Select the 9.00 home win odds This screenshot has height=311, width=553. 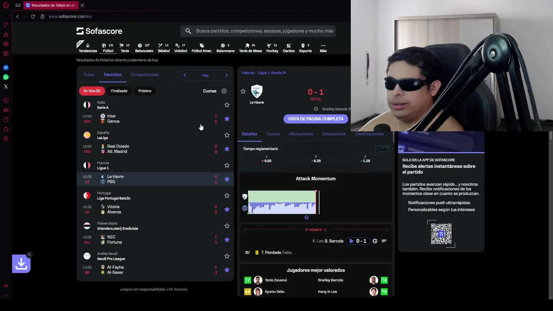(x=266, y=159)
